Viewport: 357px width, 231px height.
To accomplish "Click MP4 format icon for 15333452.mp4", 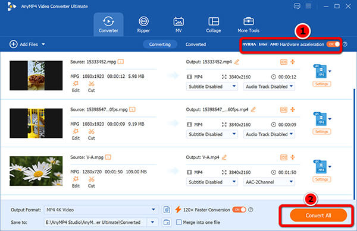I will [x=321, y=71].
